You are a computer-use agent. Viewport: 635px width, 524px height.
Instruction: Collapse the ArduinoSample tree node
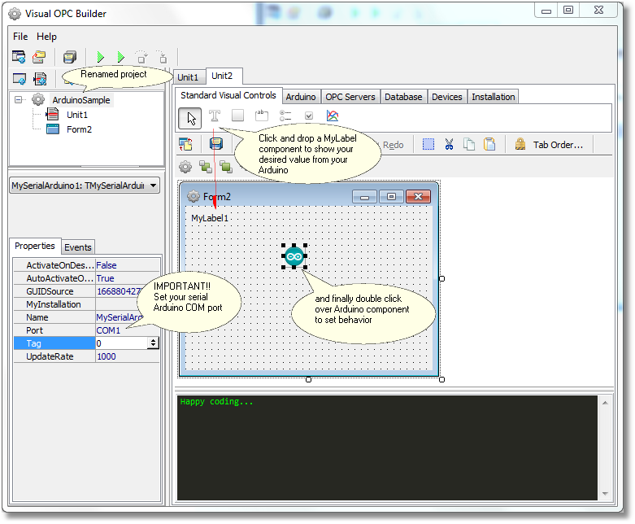coord(18,100)
